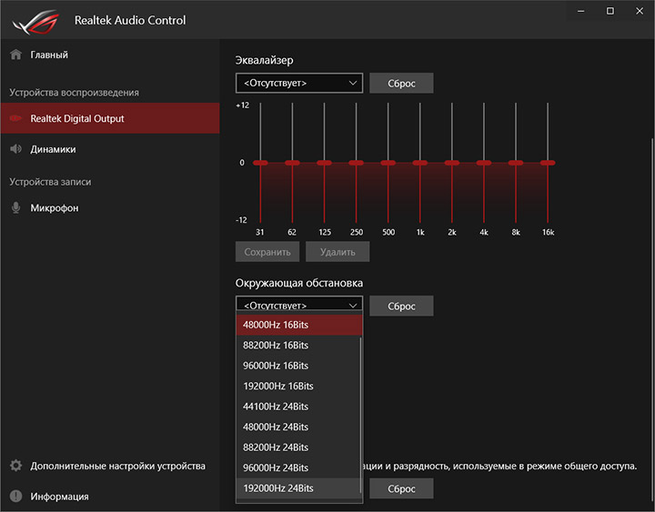Click the 16k equalizer slider handle
Viewport: 655px width, 512px height.
pyautogui.click(x=548, y=163)
